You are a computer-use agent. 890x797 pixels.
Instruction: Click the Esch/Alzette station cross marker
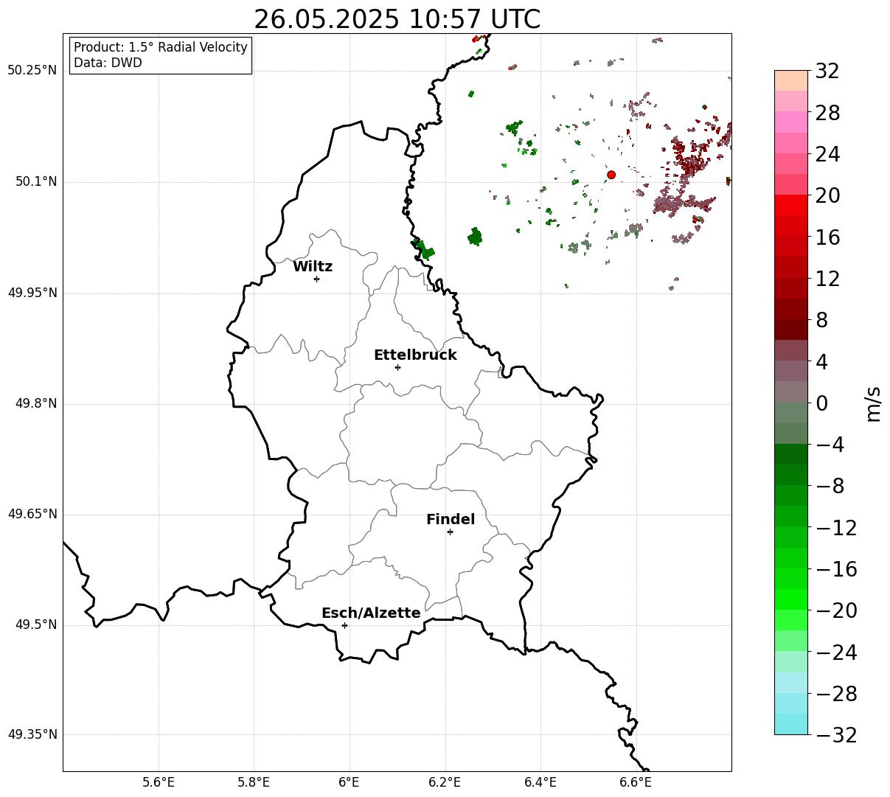tap(344, 625)
